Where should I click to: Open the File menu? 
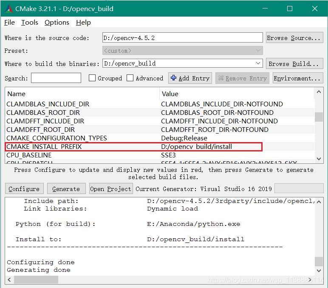pyautogui.click(x=9, y=23)
